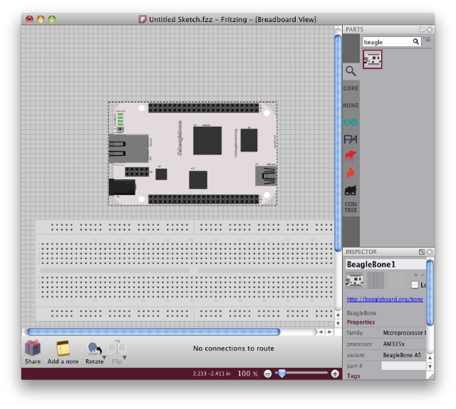456x409 pixels.
Task: Click the large processor chip on the BeagleBone
Action: click(x=207, y=141)
